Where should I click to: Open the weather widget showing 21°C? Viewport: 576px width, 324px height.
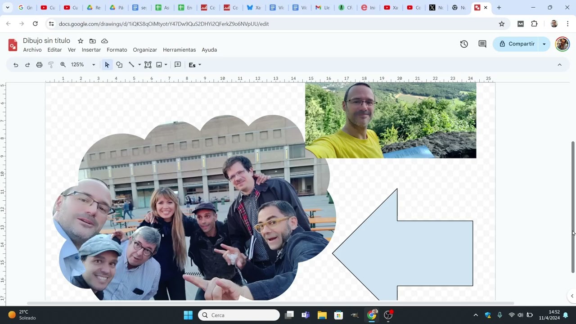(22, 315)
